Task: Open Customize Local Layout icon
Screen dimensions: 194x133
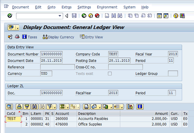Action: pyautogui.click(x=182, y=16)
